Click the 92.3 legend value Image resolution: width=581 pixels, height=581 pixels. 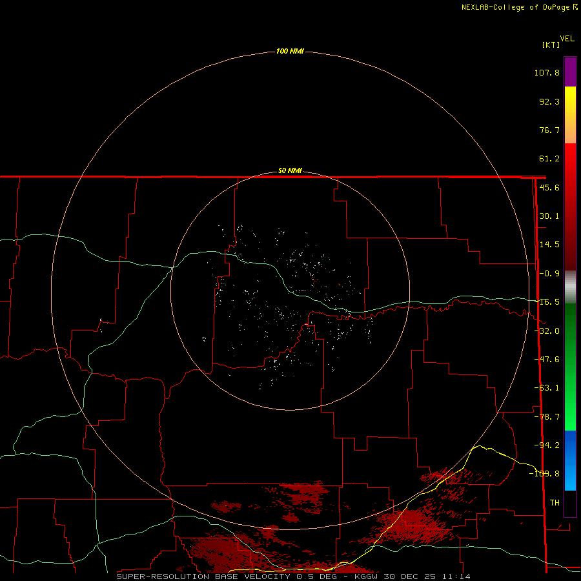[x=549, y=101]
